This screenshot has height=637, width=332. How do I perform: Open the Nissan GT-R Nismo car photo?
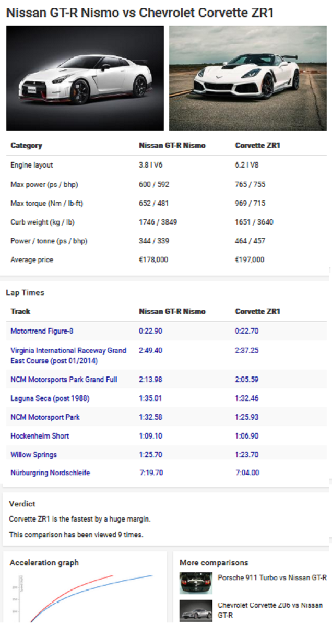[85, 78]
